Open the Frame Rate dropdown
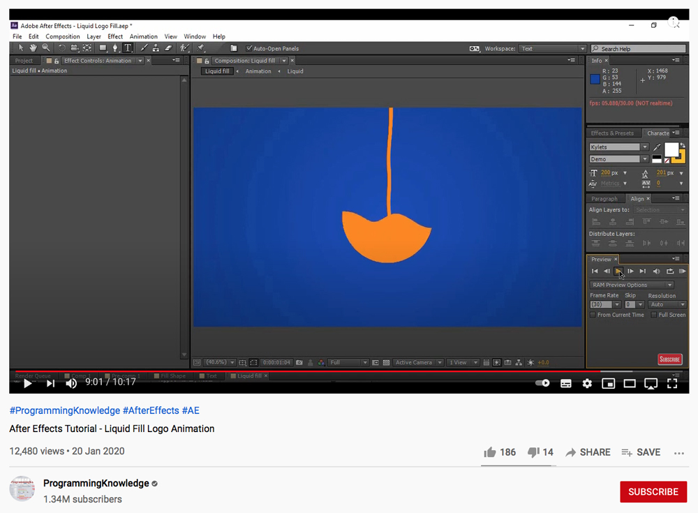The image size is (698, 513). click(x=605, y=304)
